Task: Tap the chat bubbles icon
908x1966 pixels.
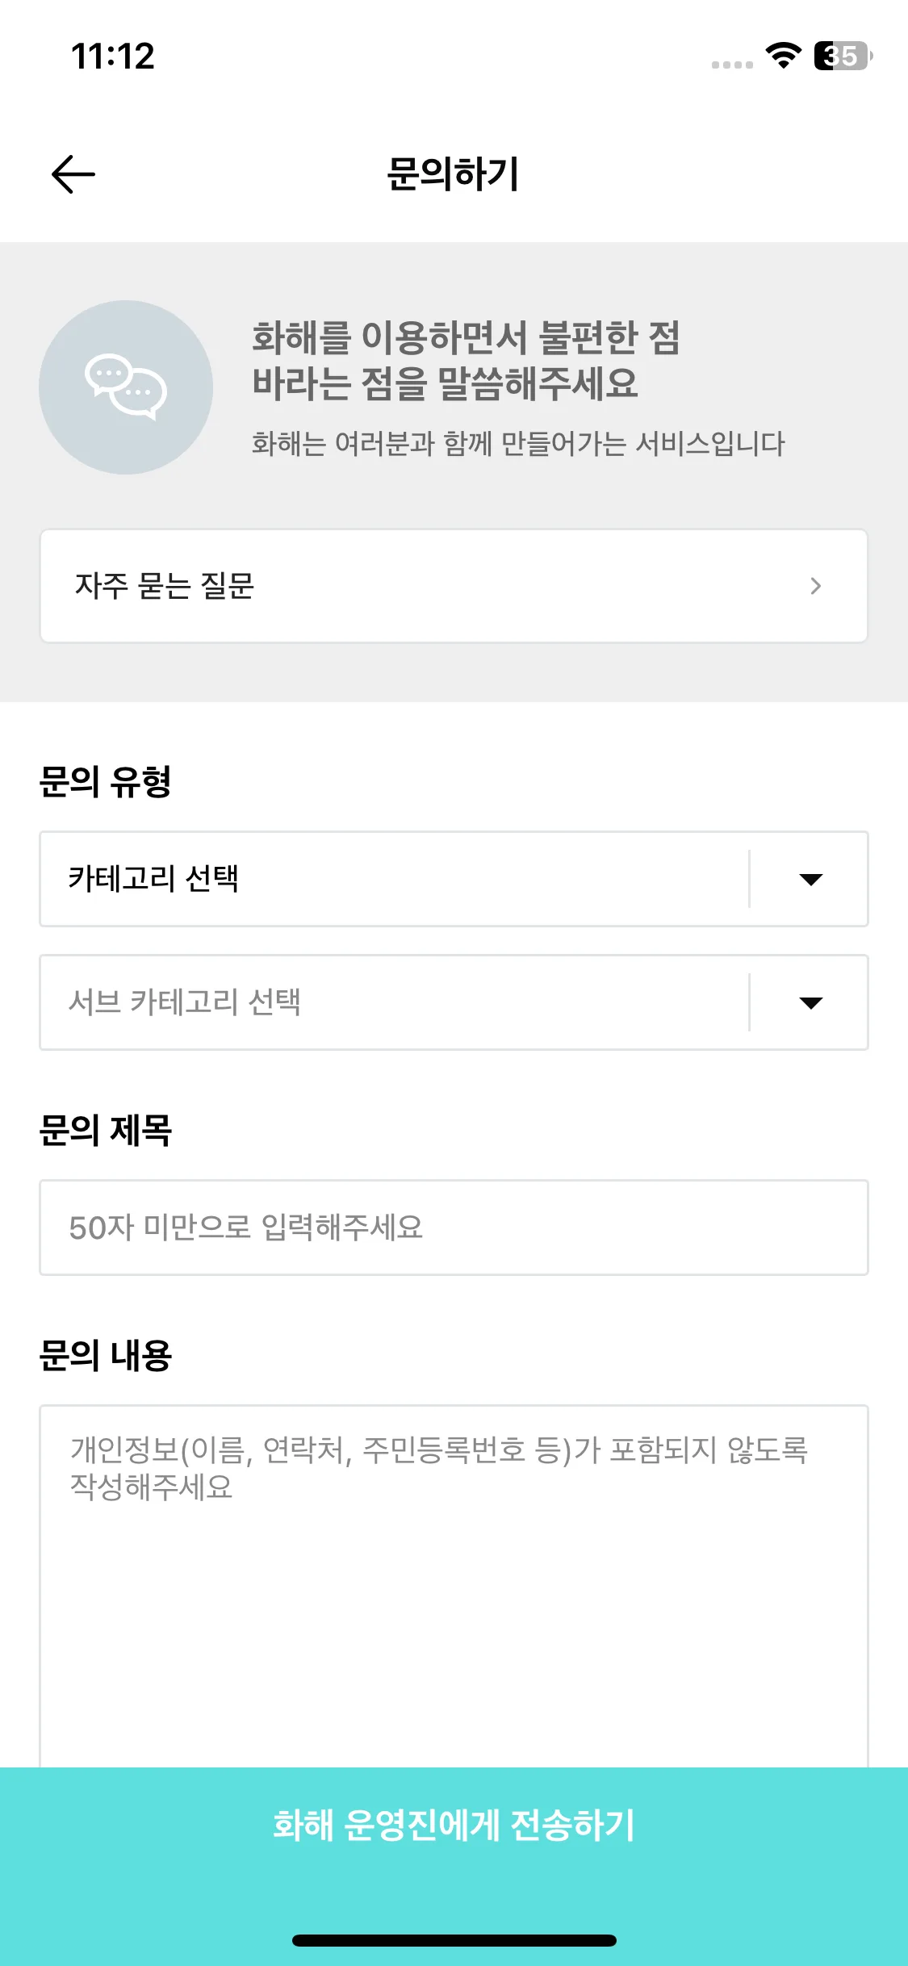Action: [126, 387]
